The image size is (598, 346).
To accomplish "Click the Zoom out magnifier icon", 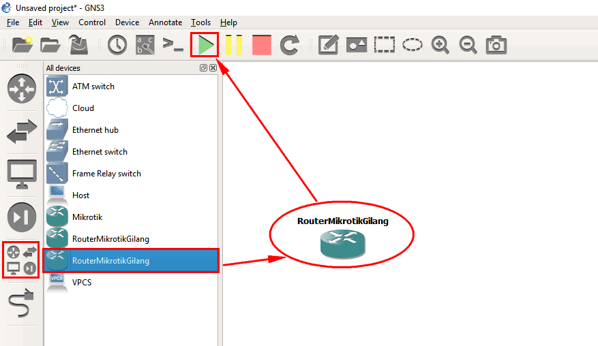I will (468, 45).
